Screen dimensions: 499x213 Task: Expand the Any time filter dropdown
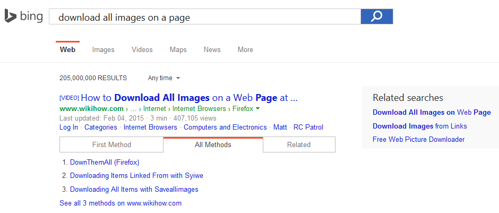pos(164,78)
